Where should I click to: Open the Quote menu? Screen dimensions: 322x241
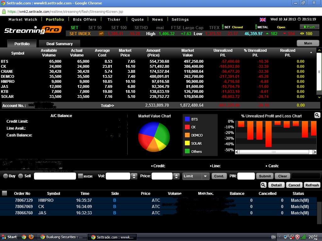(x=138, y=19)
